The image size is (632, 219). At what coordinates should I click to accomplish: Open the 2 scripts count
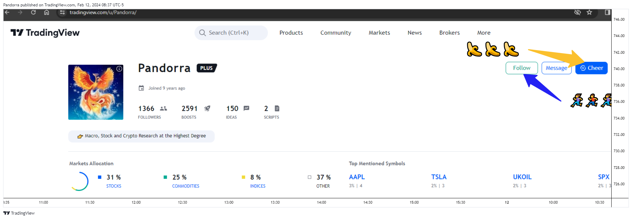click(x=266, y=108)
